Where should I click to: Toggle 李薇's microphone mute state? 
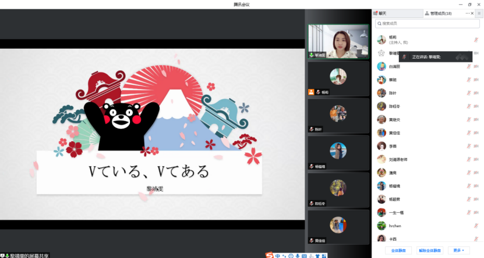pyautogui.click(x=468, y=146)
